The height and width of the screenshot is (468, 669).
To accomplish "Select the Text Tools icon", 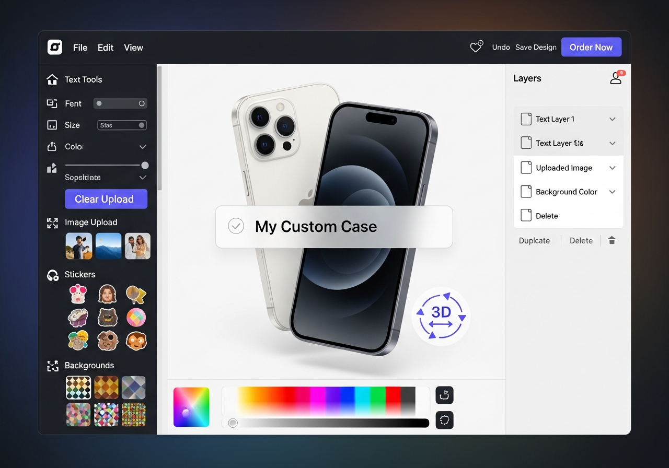I will (52, 79).
